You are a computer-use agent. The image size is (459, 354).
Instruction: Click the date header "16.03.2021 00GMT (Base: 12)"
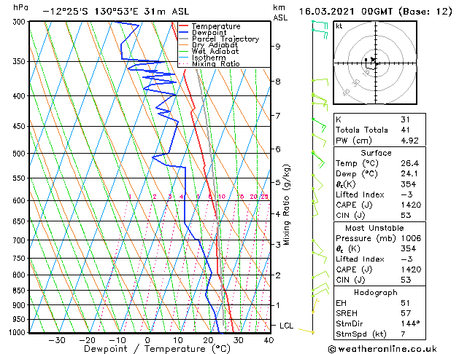pos(376,12)
